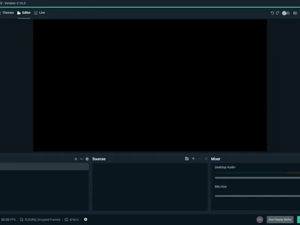The height and width of the screenshot is (225, 300).
Task: Click the 0 (0.0%) Dropped Frames text
Action: point(42,220)
